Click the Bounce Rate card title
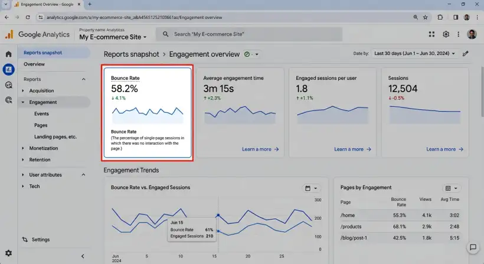This screenshot has height=264, width=484. [125, 78]
